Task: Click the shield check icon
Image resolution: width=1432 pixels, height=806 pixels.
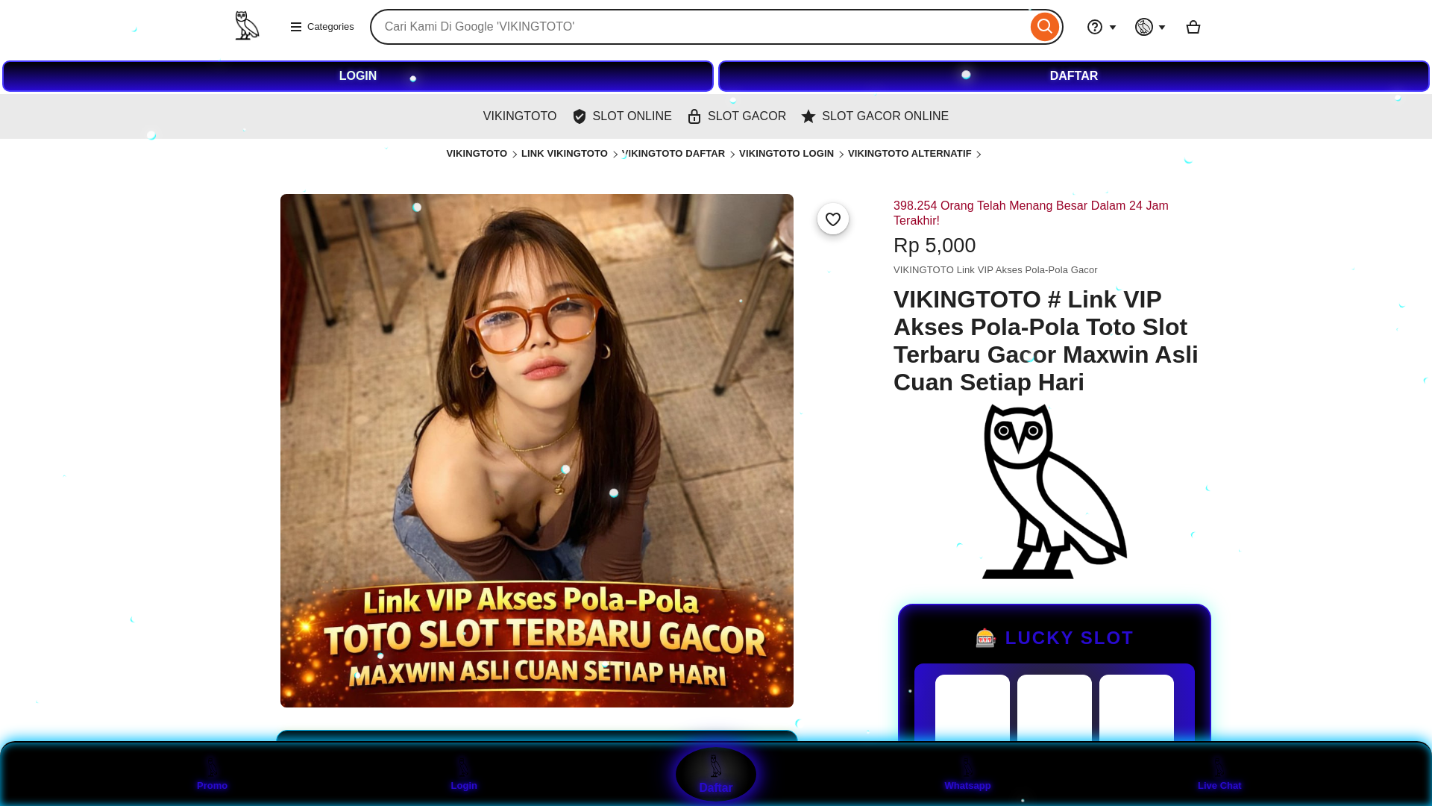Action: point(580,116)
